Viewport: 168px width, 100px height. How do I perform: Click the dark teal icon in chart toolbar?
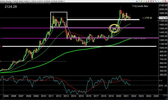pyautogui.click(x=137, y=1)
